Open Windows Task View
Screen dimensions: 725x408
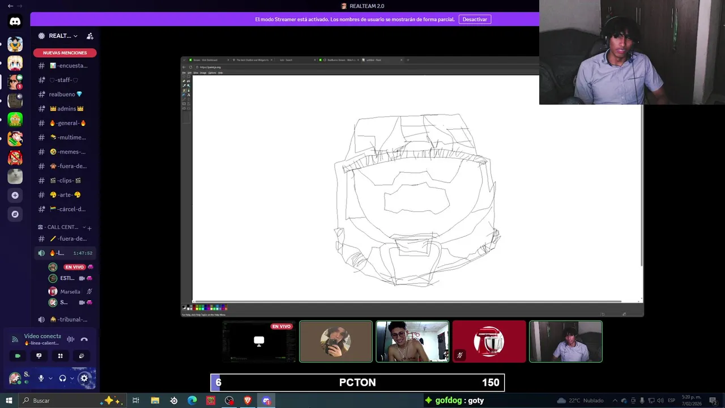pos(136,401)
